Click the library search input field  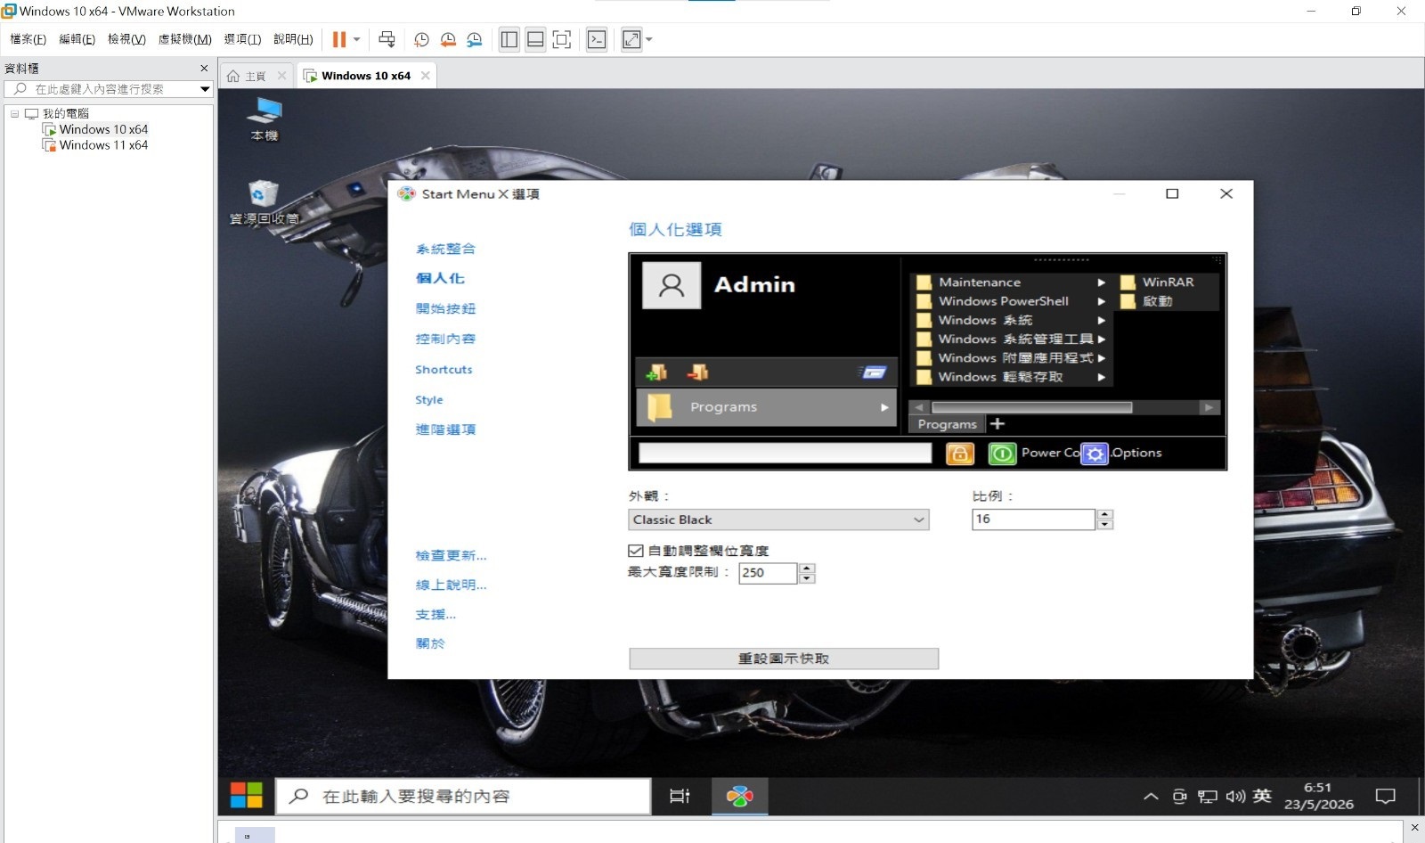[101, 89]
